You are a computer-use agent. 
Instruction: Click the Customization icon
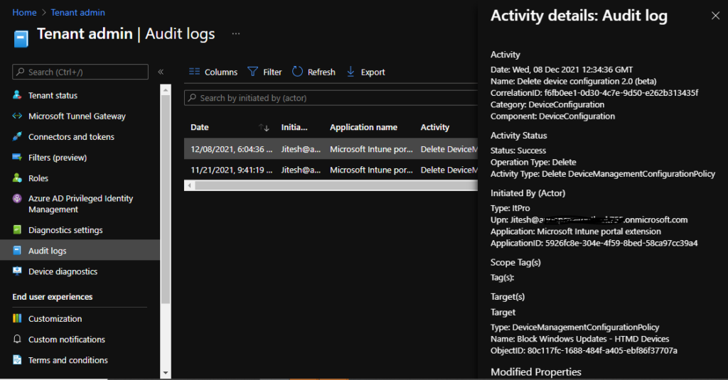[17, 318]
